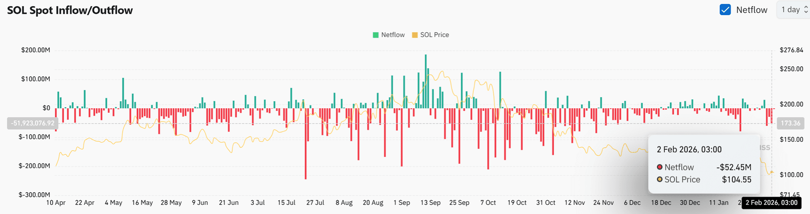Uncheck the Netflow checkbox at top right

pyautogui.click(x=725, y=10)
